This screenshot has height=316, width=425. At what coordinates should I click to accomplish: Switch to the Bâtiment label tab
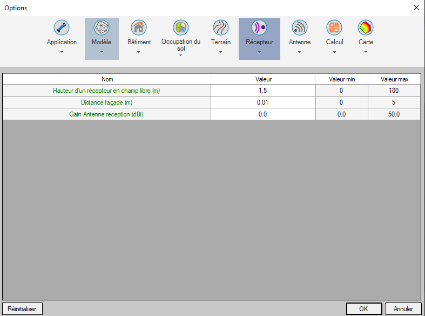[139, 42]
